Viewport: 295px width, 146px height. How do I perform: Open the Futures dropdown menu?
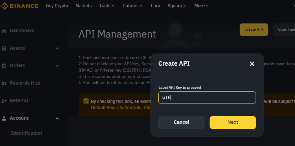(x=133, y=6)
